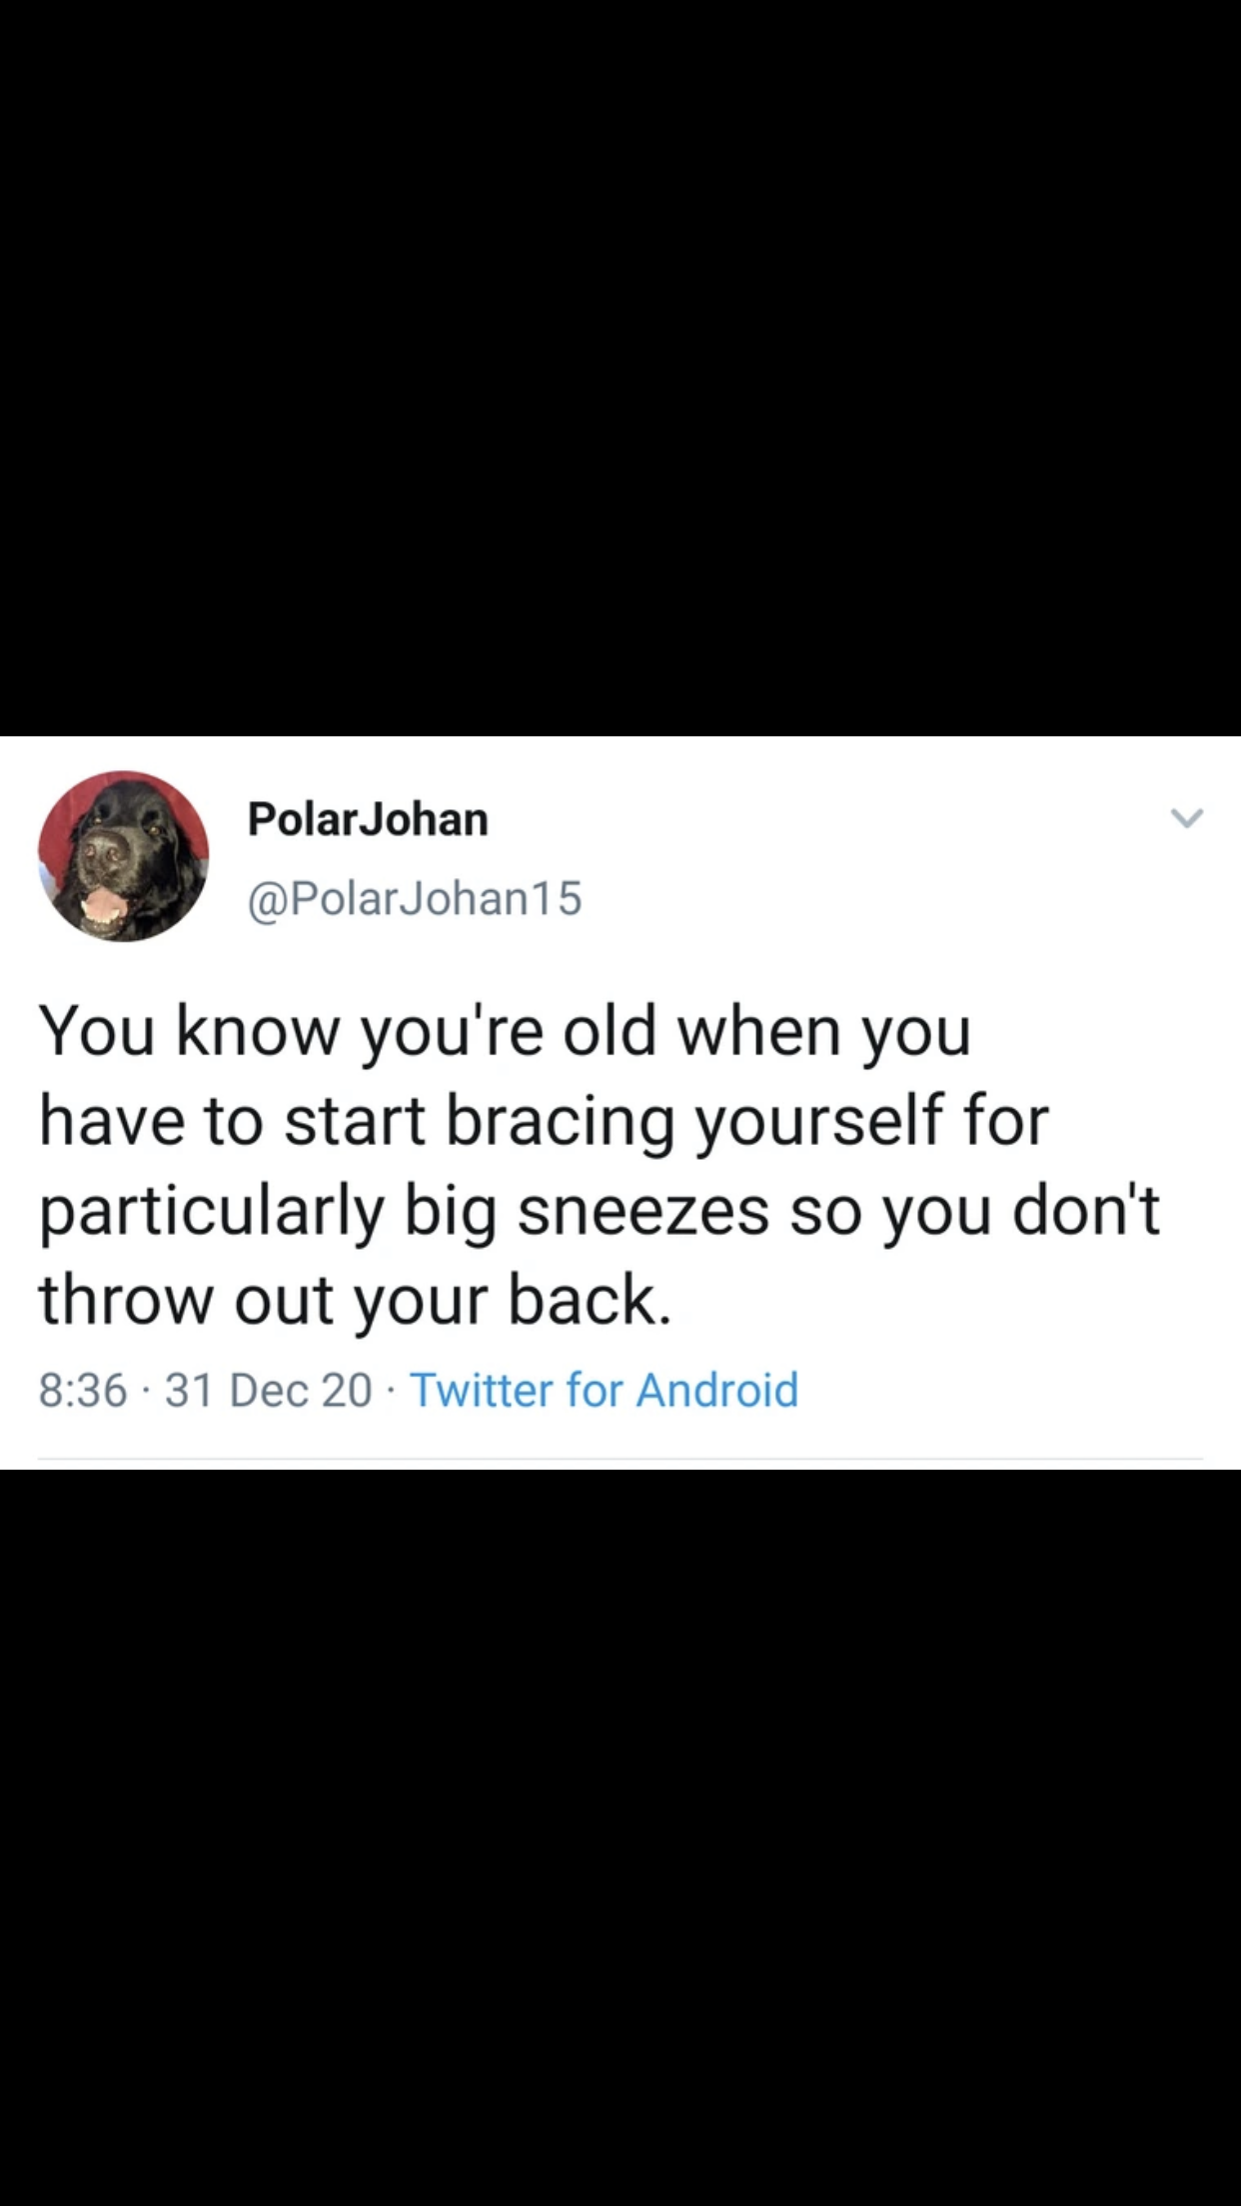Screen dimensions: 1241x2206
Task: Expand the tweet options chevron
Action: 1187,818
